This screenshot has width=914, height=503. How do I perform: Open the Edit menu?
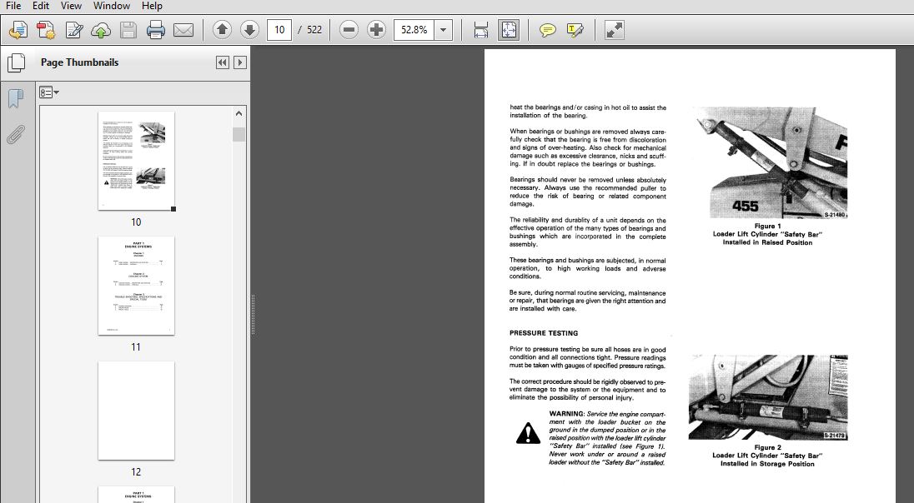[41, 6]
